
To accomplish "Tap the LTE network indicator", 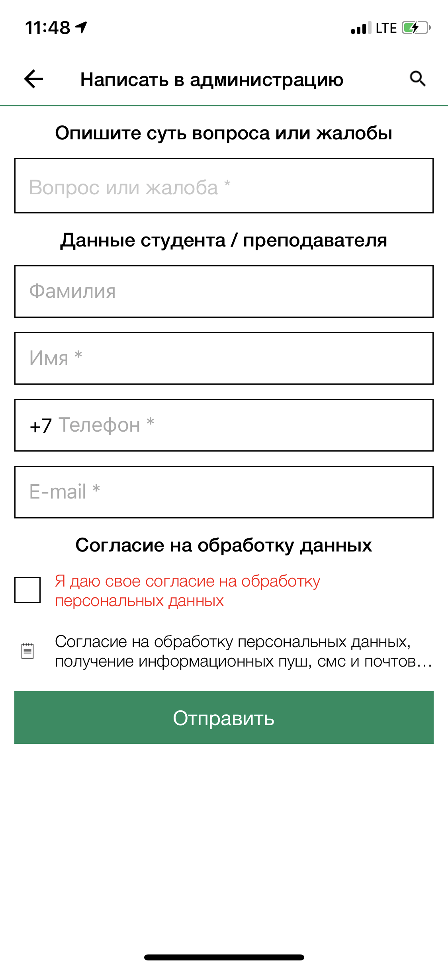I will pyautogui.click(x=386, y=28).
